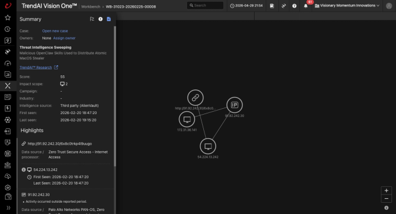Open the user avatar menu
The height and width of the screenshot is (214, 396).
click(x=389, y=5)
